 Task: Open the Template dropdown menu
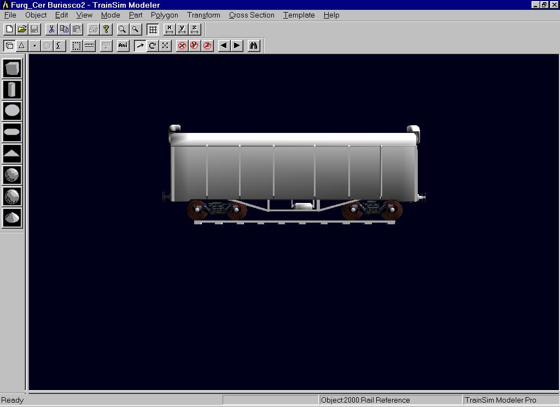(x=299, y=15)
